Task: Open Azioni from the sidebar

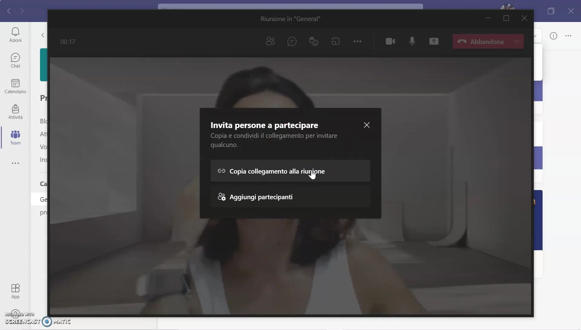Action: (x=15, y=34)
